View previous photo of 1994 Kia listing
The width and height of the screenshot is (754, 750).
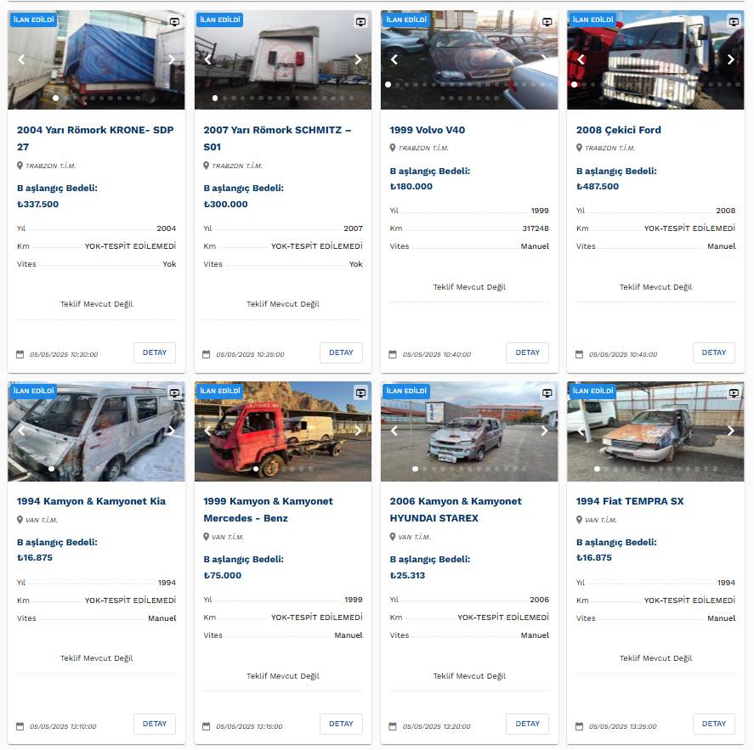(x=21, y=431)
